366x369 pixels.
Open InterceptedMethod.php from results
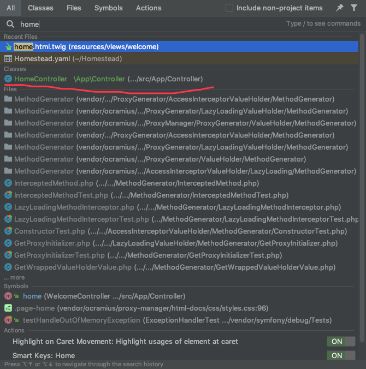(x=54, y=183)
